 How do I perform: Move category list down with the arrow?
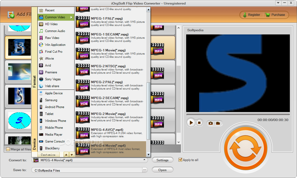click(x=72, y=155)
